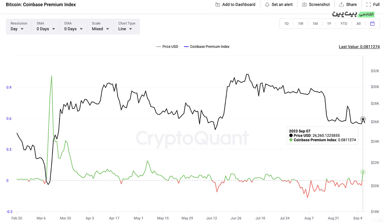
Task: Click the Share label
Action: click(x=351, y=5)
